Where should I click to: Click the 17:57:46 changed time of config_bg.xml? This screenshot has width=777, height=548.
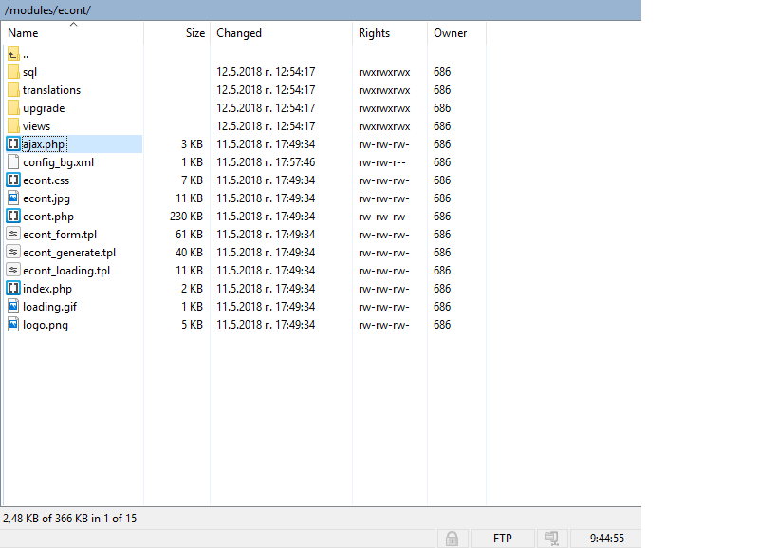(x=295, y=162)
